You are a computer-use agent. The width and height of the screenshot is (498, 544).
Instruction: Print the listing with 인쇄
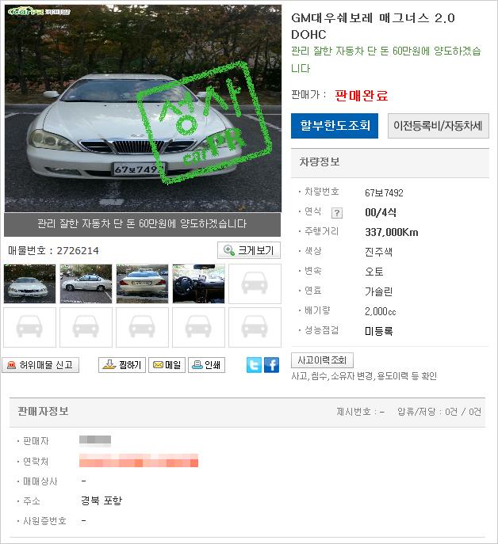click(x=206, y=365)
